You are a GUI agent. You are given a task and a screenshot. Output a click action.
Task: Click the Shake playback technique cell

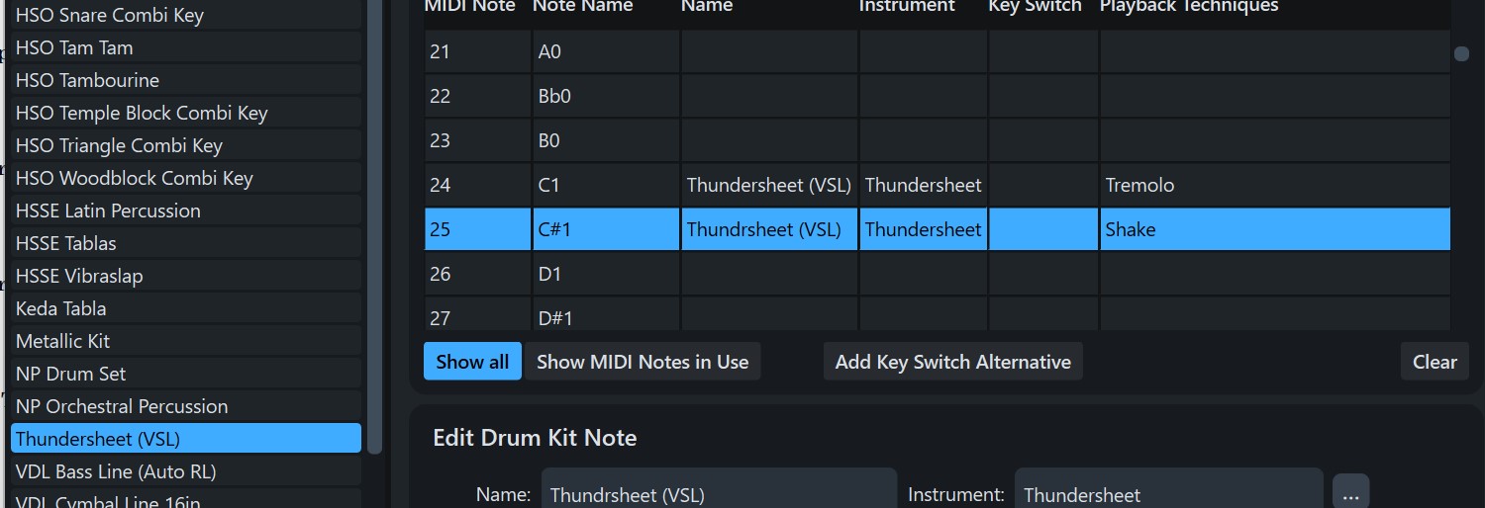tap(1274, 229)
